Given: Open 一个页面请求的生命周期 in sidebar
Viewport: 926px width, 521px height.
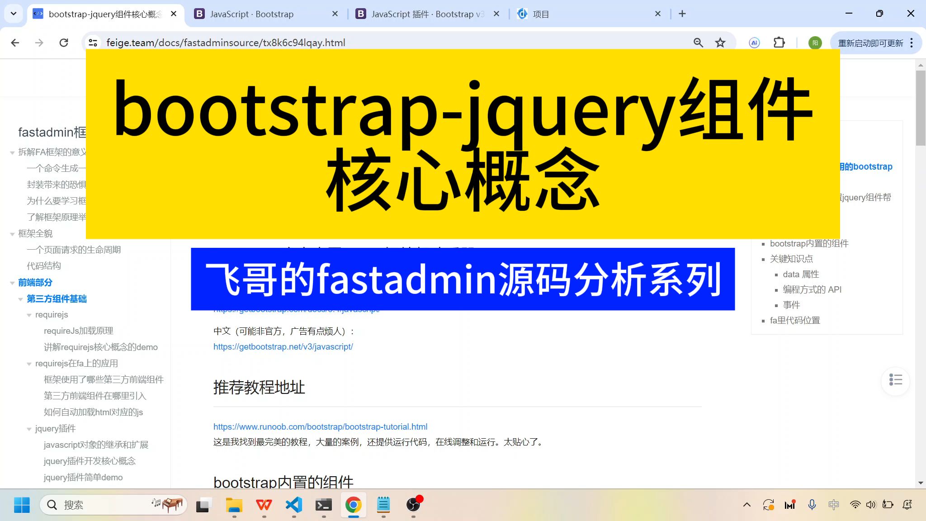Looking at the screenshot, I should click(74, 250).
